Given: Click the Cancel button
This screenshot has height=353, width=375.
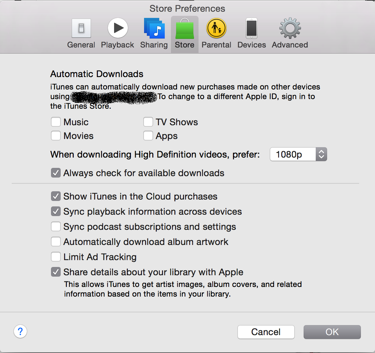Looking at the screenshot, I should tap(266, 332).
